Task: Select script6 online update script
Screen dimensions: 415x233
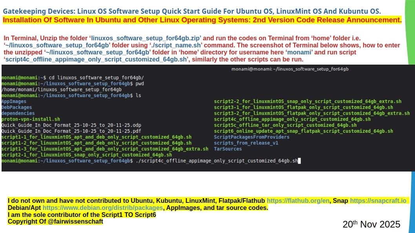Action: click(303, 131)
